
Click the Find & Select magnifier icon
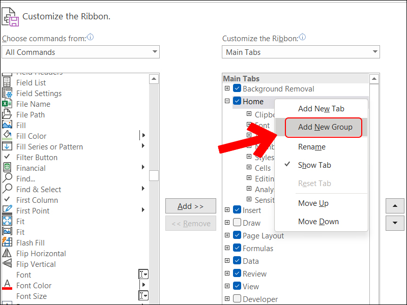7,189
